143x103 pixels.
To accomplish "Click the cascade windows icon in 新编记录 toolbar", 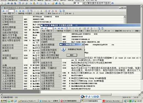I will (x=102, y=28).
